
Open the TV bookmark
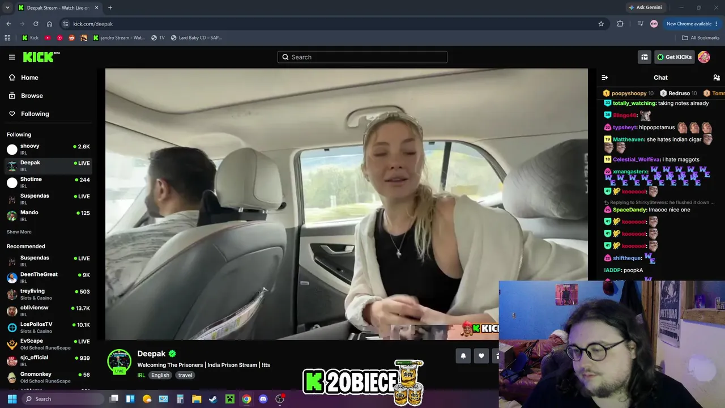(158, 38)
